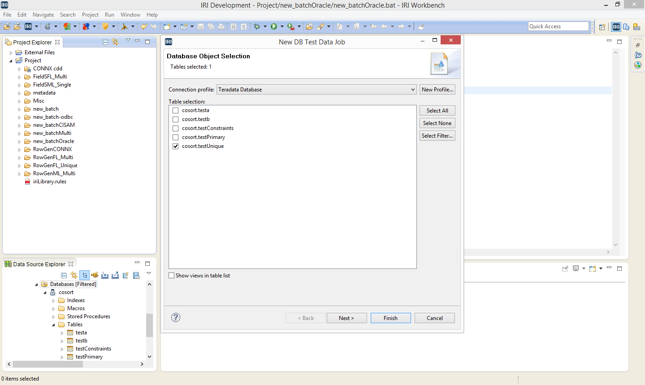Click the Data Source Explorer vertical scrollbar thumb
This screenshot has width=645, height=385.
[x=149, y=325]
